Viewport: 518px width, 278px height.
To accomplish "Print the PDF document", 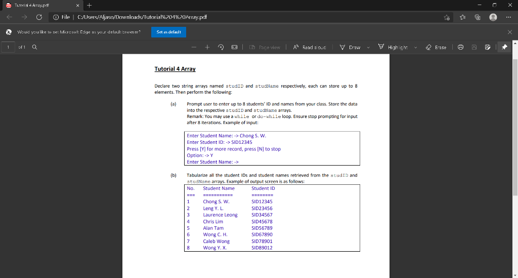I will pos(460,47).
